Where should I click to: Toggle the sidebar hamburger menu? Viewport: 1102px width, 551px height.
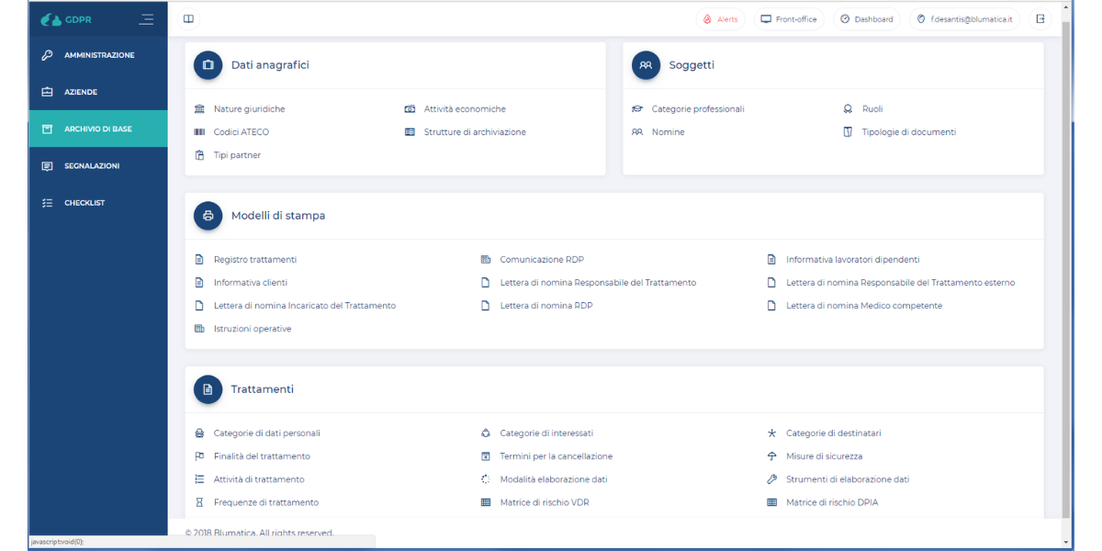146,19
